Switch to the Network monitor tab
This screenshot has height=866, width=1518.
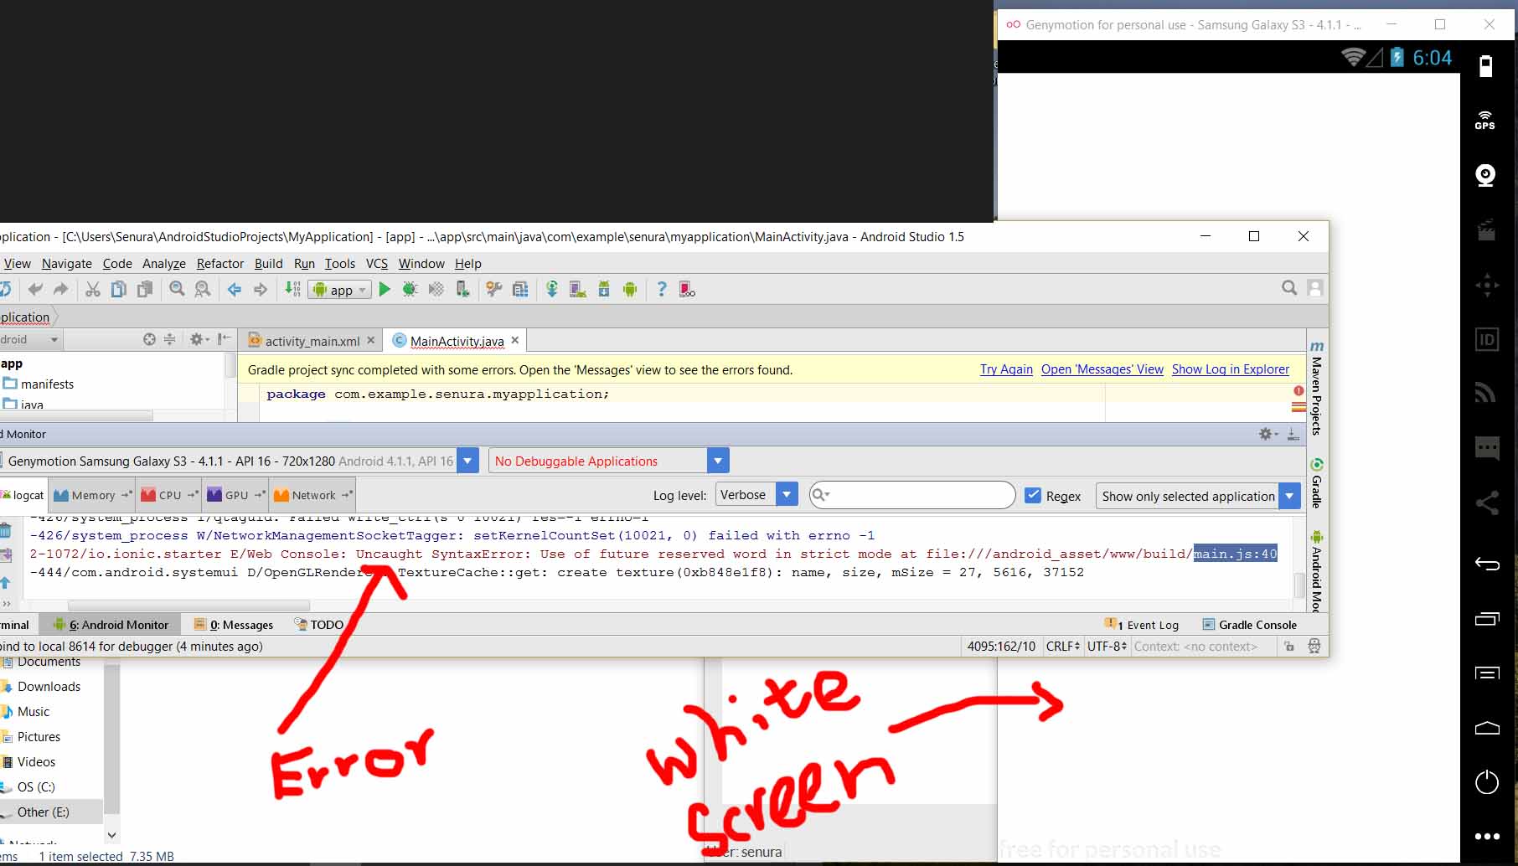[312, 495]
